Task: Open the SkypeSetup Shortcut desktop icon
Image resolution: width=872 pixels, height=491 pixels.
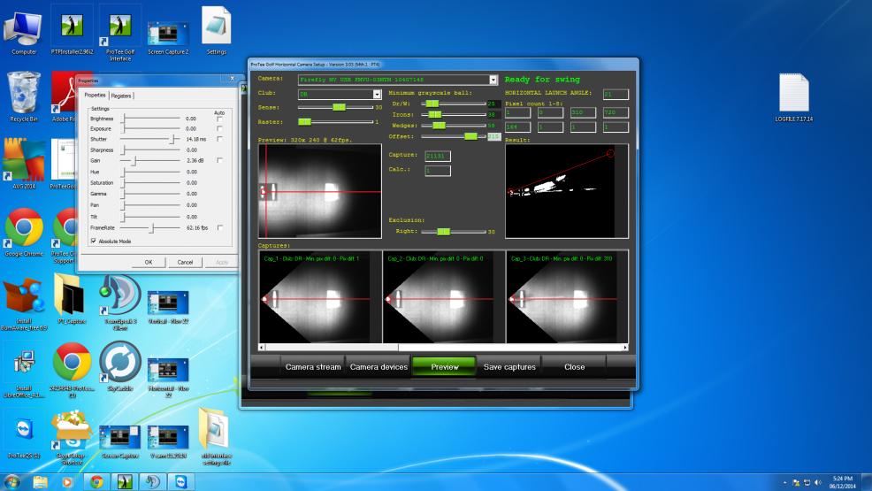Action: click(71, 438)
